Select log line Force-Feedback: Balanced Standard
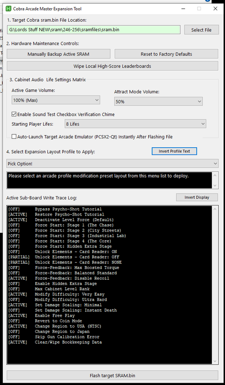Screen dimensions: 225x385 pyautogui.click(x=62, y=273)
